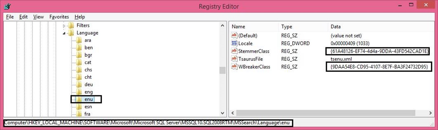Select the ben language key label

point(88,48)
